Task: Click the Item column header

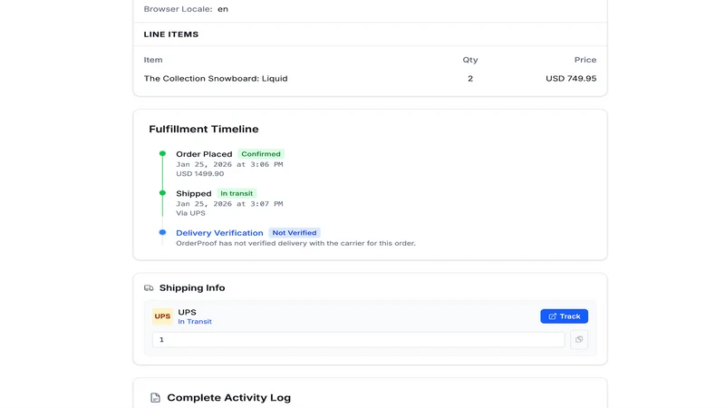Action: 153,60
